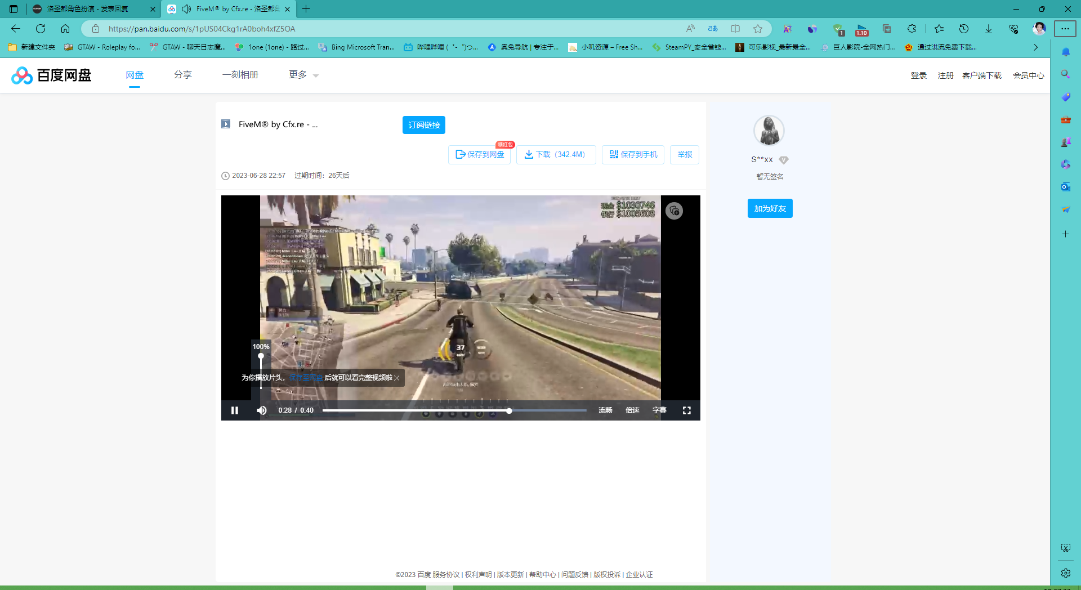Toggle read aloud icon in address bar

point(690,29)
